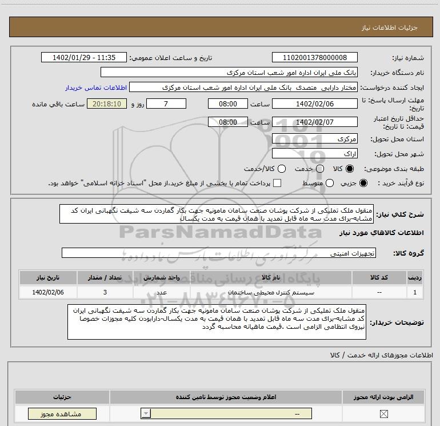Open the license status dropdown arrow
Image resolution: width=440 pixels, height=426 pixels.
point(146,413)
